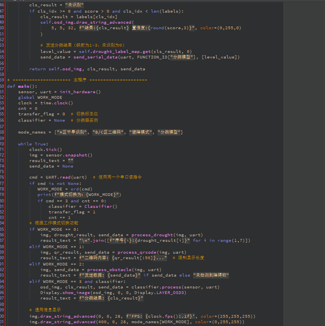
Task: Click the "elif WORK_MODE == 2:" line
Action: [56, 264]
